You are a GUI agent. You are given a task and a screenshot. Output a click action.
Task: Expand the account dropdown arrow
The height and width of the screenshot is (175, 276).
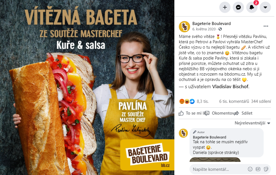point(265,7)
